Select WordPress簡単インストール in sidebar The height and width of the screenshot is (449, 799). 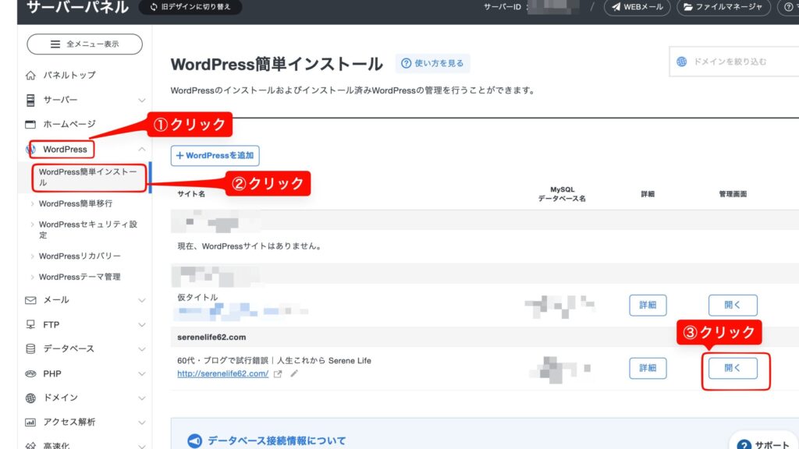click(89, 177)
